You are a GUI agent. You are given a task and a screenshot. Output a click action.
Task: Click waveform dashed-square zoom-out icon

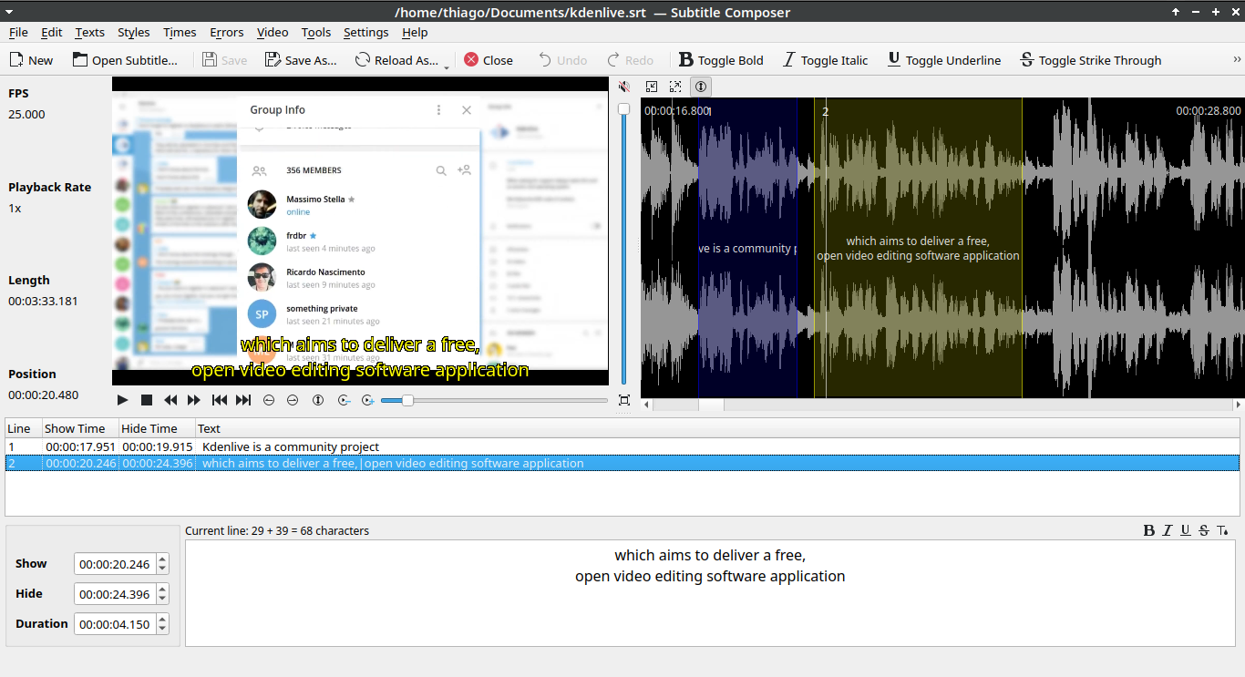pos(675,87)
